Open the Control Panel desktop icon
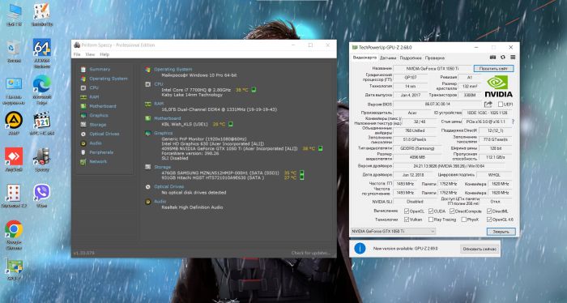Screen dimensions: 567x303 [14, 91]
